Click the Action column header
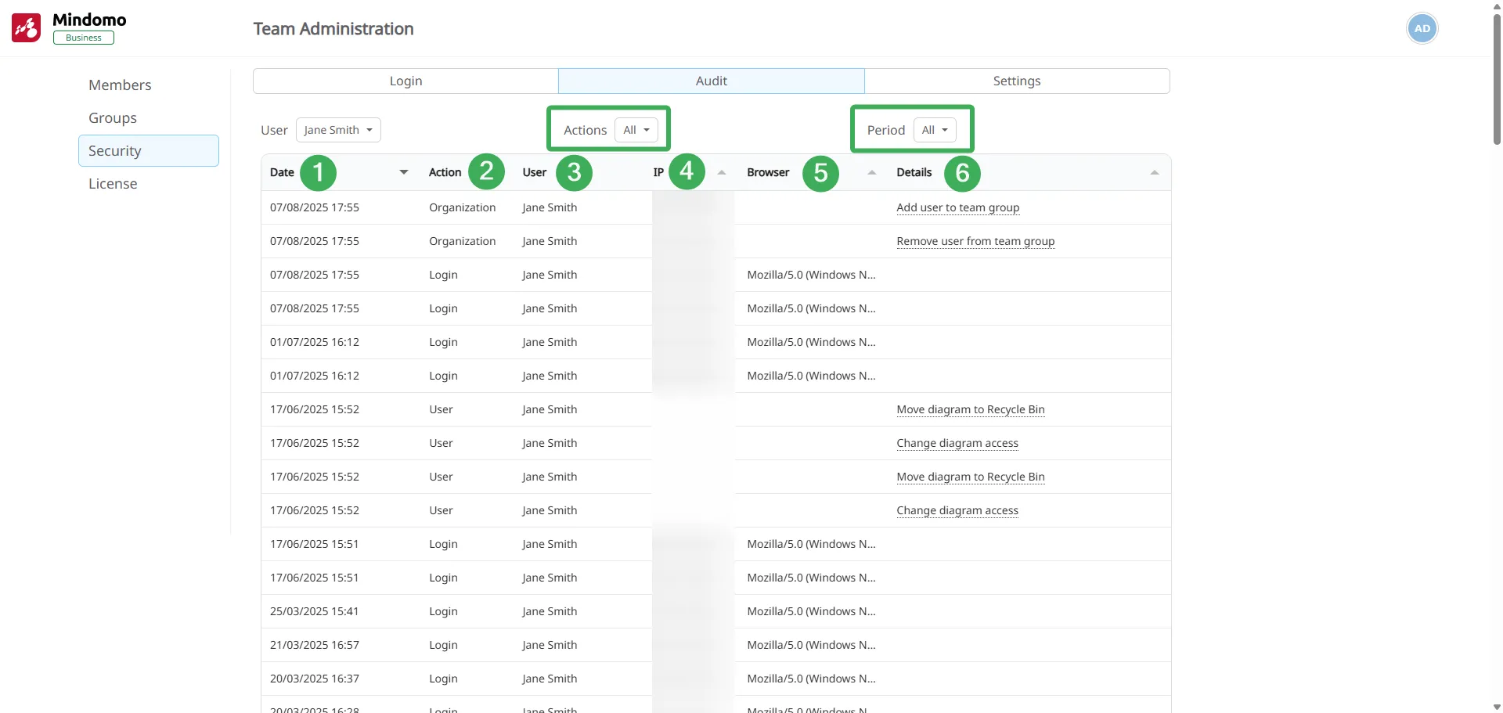 click(445, 172)
